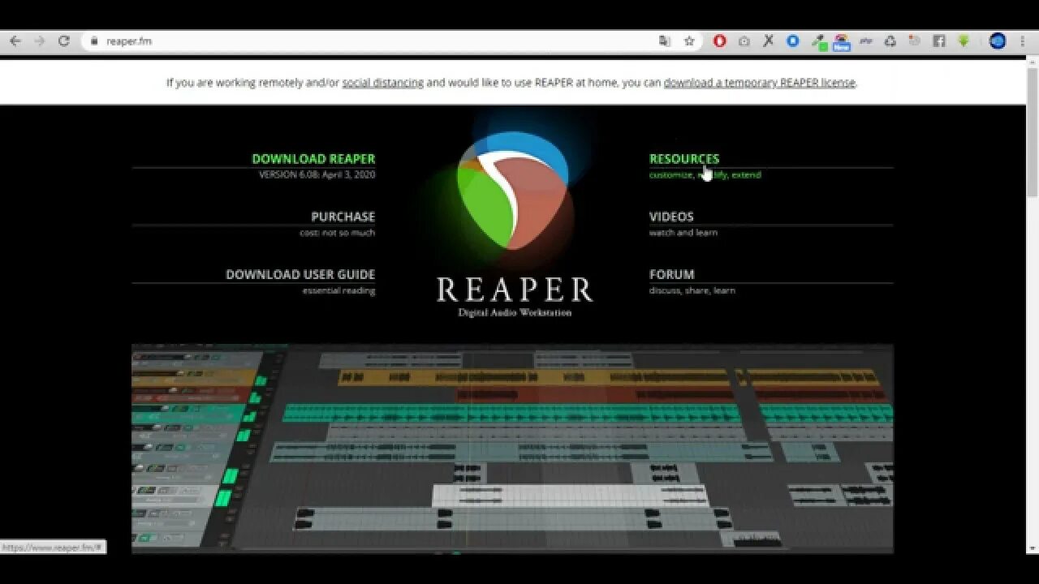Click the site lock icon in address bar
The height and width of the screenshot is (584, 1039).
(x=94, y=41)
